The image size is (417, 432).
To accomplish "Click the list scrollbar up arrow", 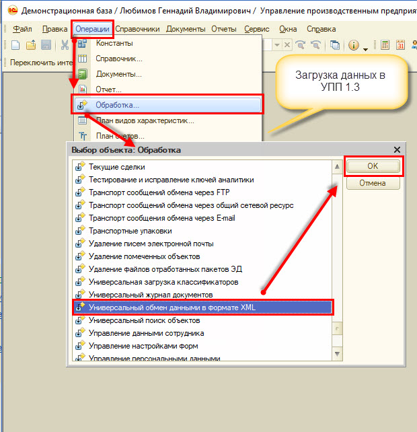I will click(x=337, y=167).
